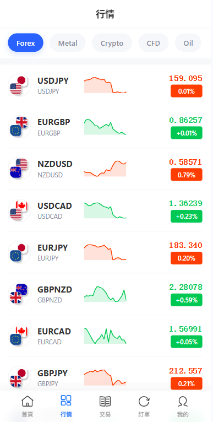The image size is (213, 422).
Task: Open the EURCAD sparkline chart
Action: pyautogui.click(x=105, y=336)
